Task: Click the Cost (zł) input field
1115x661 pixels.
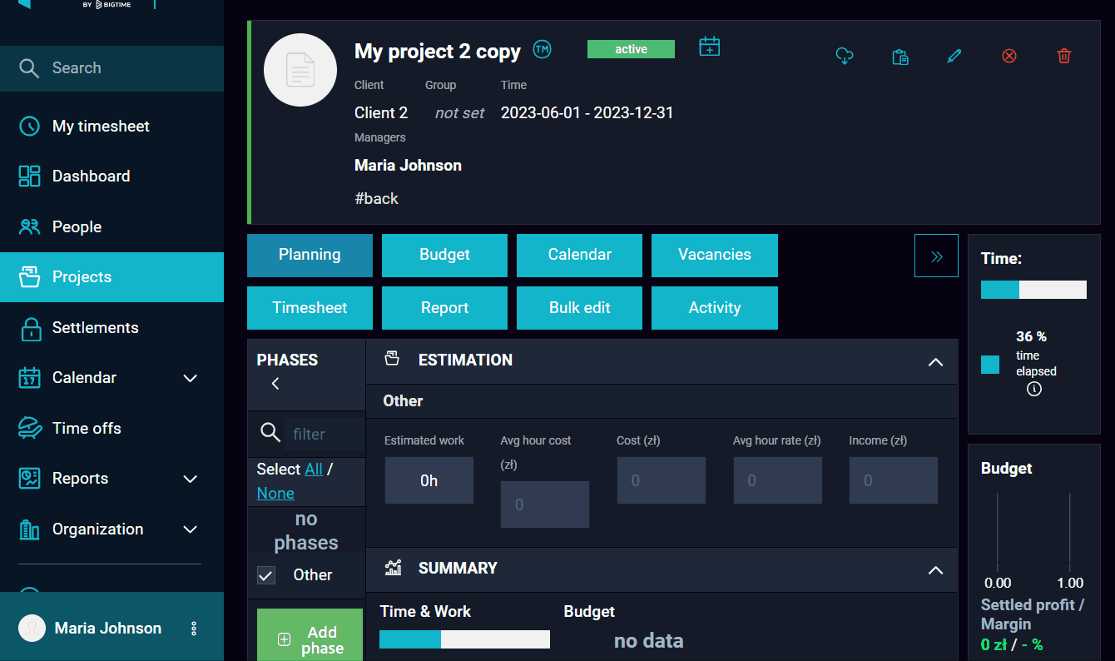Action: [x=661, y=480]
